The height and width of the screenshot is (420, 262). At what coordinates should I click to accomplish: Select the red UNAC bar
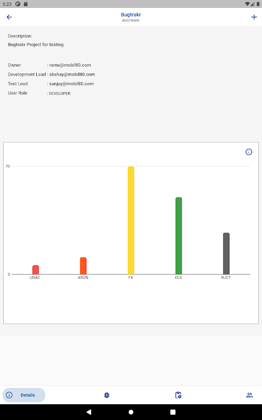coord(36,270)
